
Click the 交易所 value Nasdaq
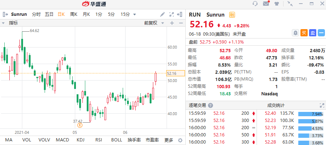(269, 94)
